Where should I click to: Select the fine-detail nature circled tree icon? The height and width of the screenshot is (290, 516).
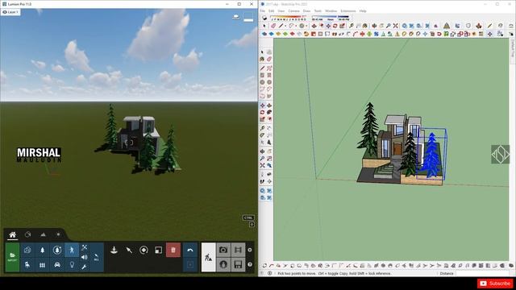(57, 250)
